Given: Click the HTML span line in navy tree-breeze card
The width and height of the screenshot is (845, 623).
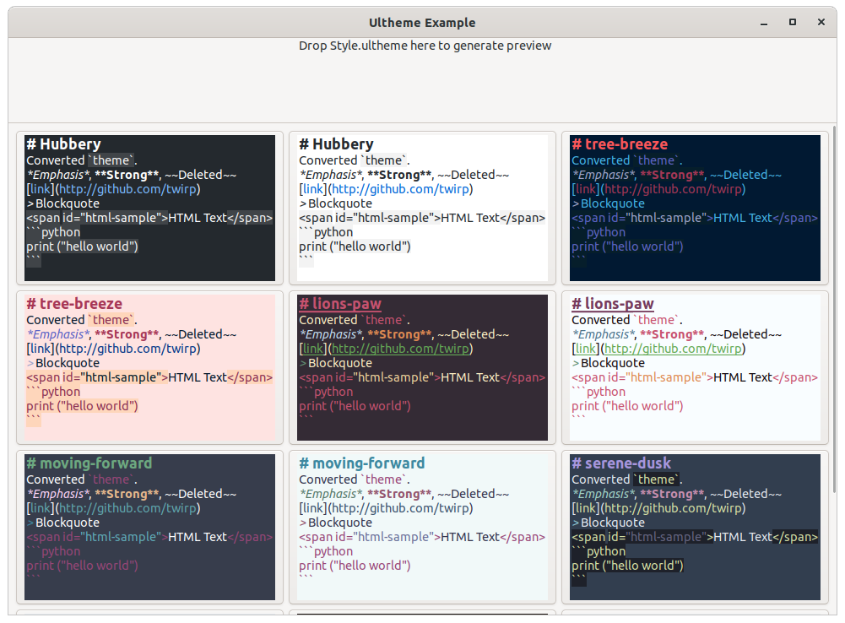Looking at the screenshot, I should [x=695, y=219].
